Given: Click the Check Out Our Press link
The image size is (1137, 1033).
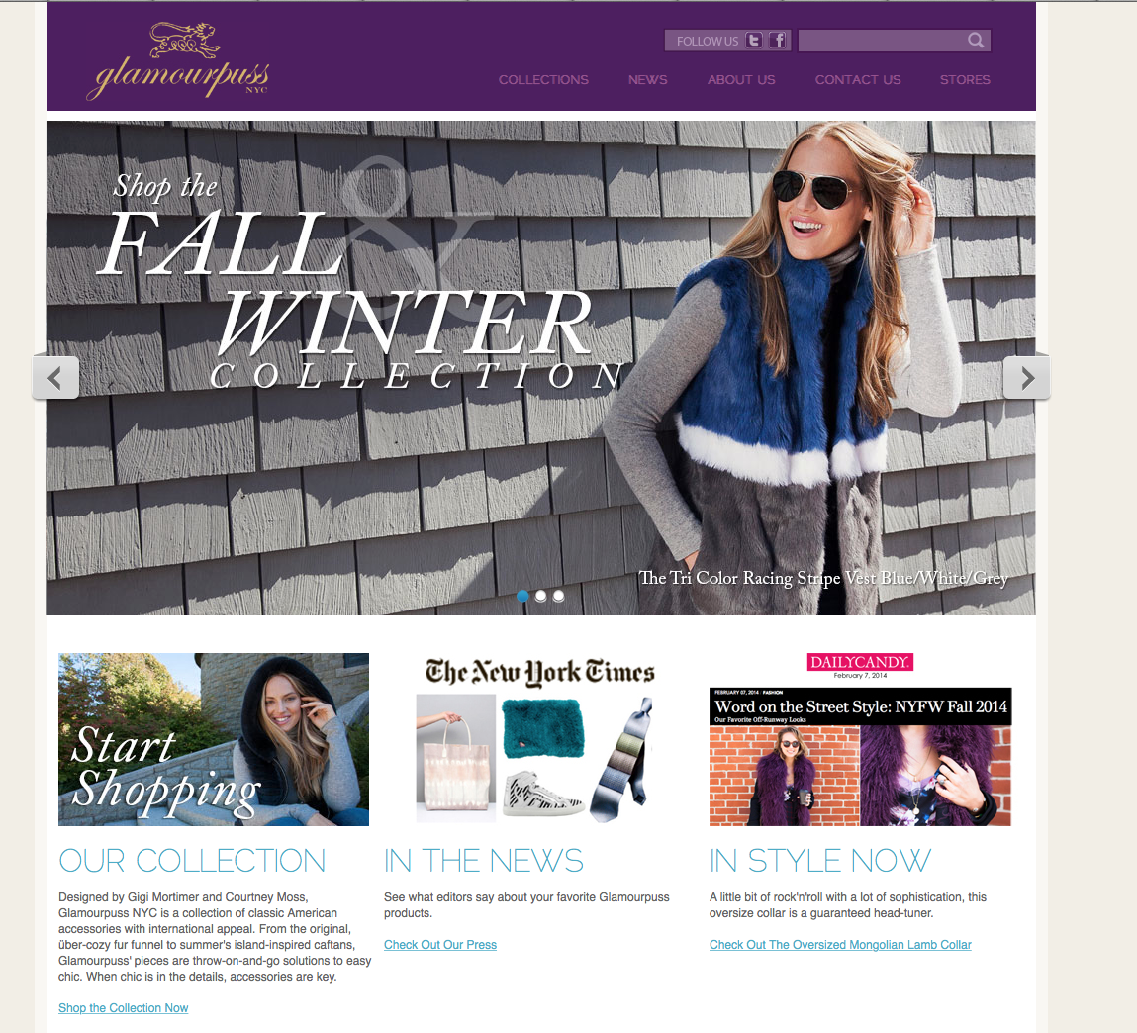Looking at the screenshot, I should click(440, 945).
